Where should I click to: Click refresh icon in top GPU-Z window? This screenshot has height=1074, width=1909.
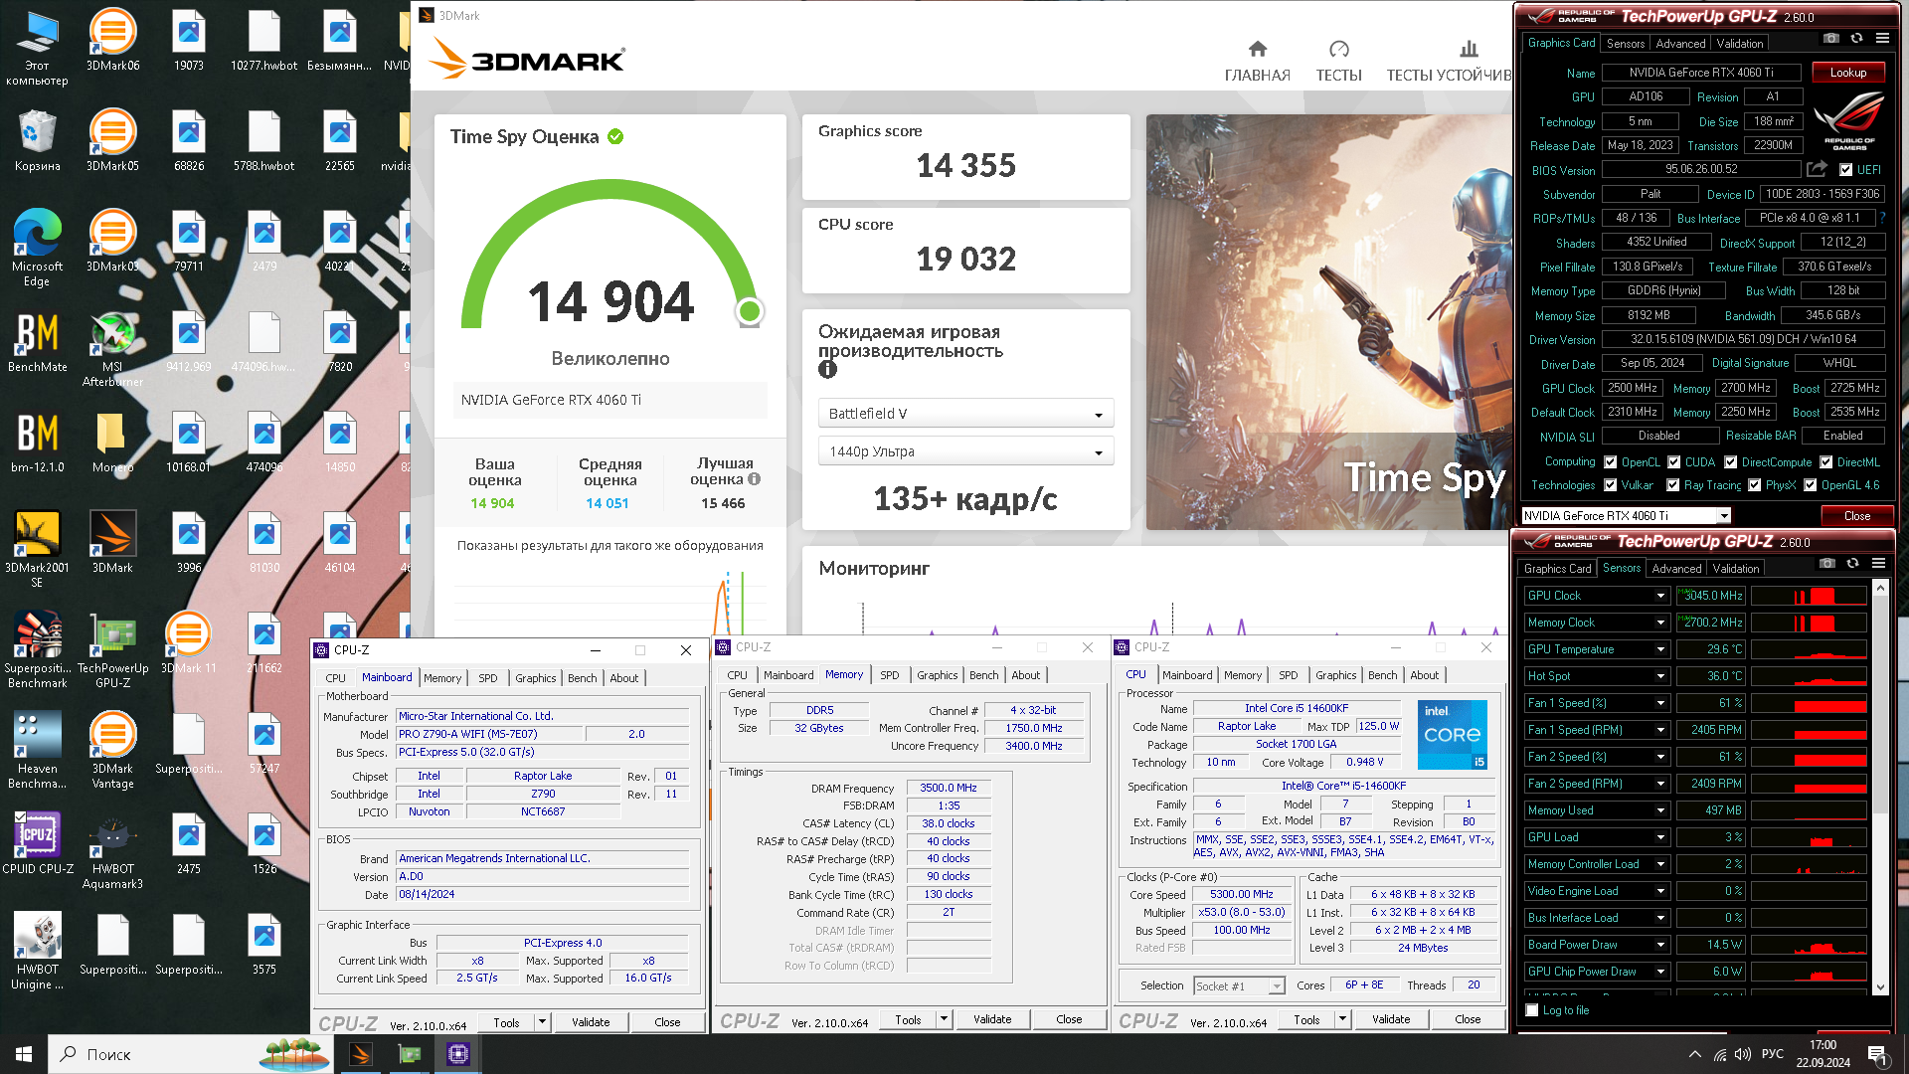[x=1856, y=38]
